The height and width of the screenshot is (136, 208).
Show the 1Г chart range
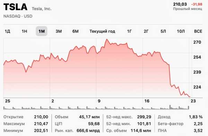(129, 31)
